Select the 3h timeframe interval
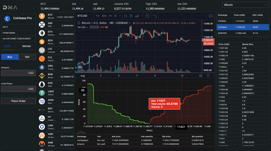 [115, 16]
